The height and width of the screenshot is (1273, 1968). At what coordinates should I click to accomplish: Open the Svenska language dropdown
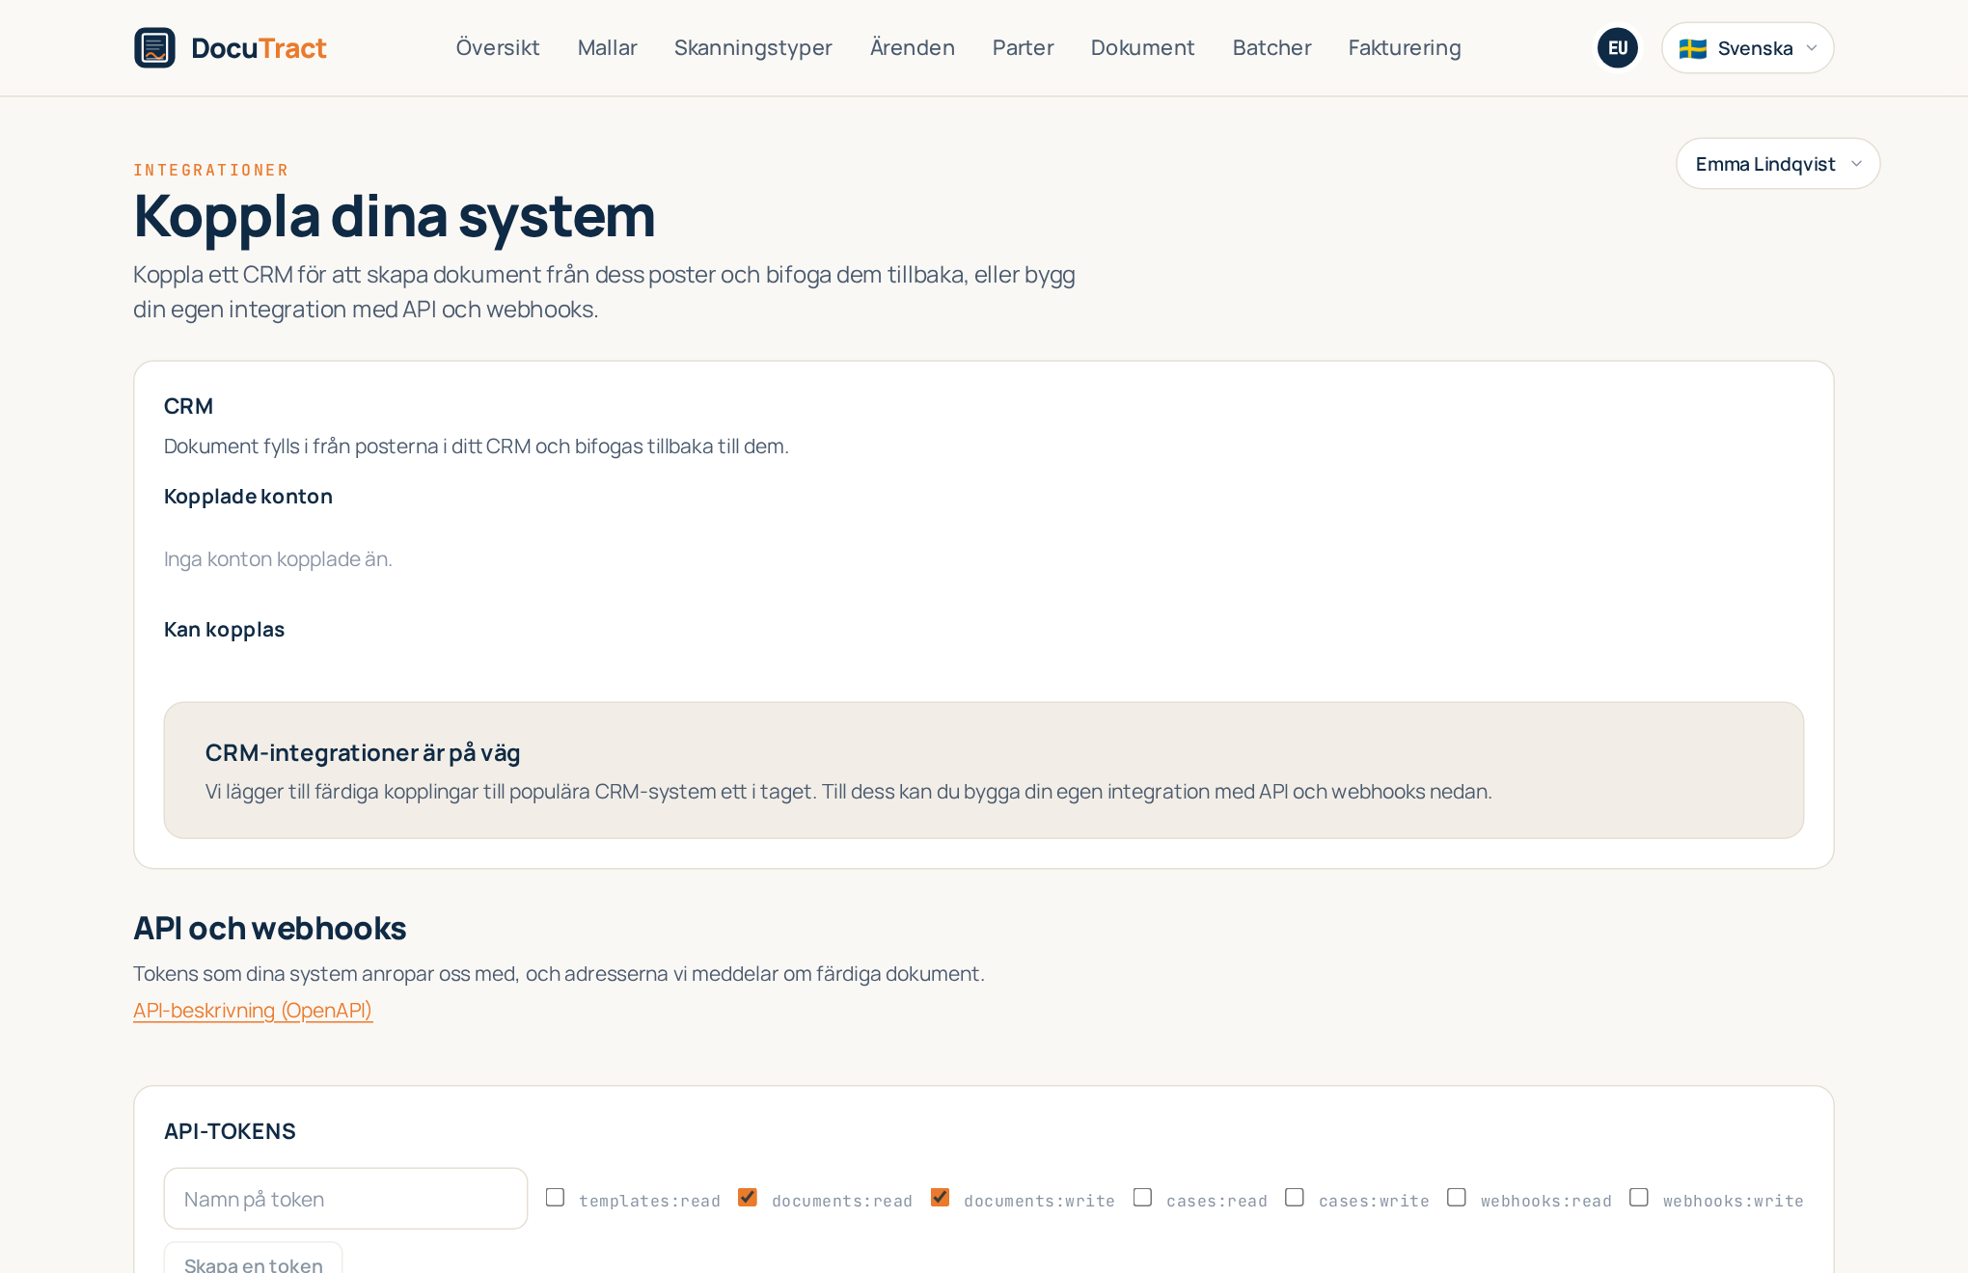[1747, 47]
